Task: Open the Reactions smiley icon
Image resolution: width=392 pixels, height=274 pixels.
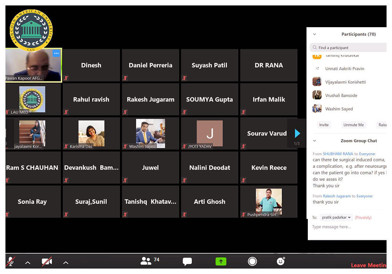Action: tap(281, 261)
